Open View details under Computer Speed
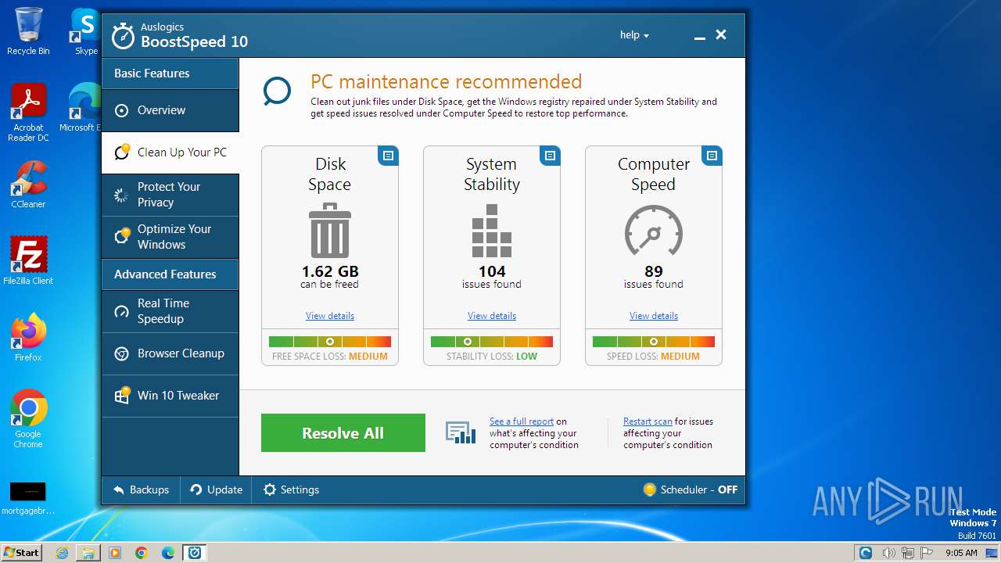1001x563 pixels. pos(654,316)
